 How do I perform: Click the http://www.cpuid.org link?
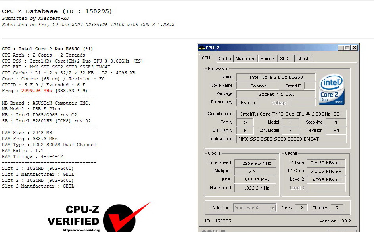[82, 230]
